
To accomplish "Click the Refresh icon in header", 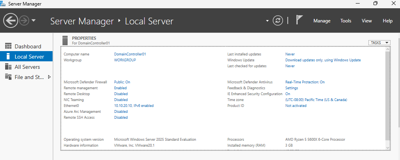I will (x=278, y=20).
